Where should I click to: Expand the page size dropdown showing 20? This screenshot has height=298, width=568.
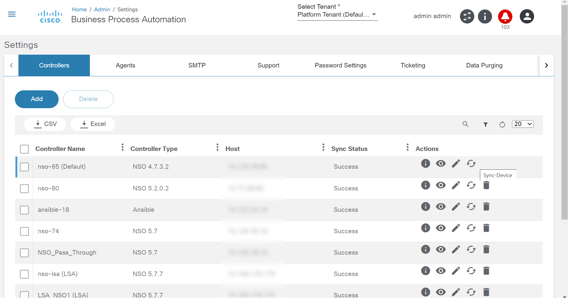[523, 124]
